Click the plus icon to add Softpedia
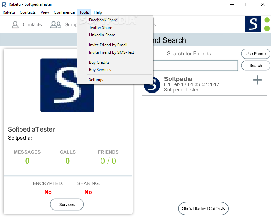 (257, 80)
